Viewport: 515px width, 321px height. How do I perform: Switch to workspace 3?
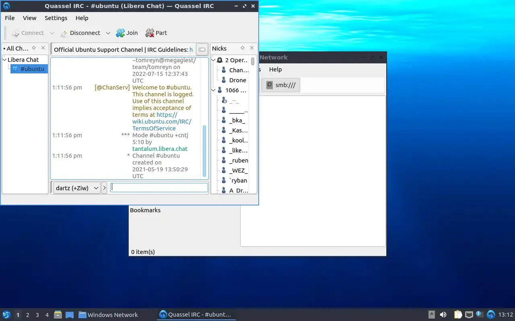[x=37, y=315]
